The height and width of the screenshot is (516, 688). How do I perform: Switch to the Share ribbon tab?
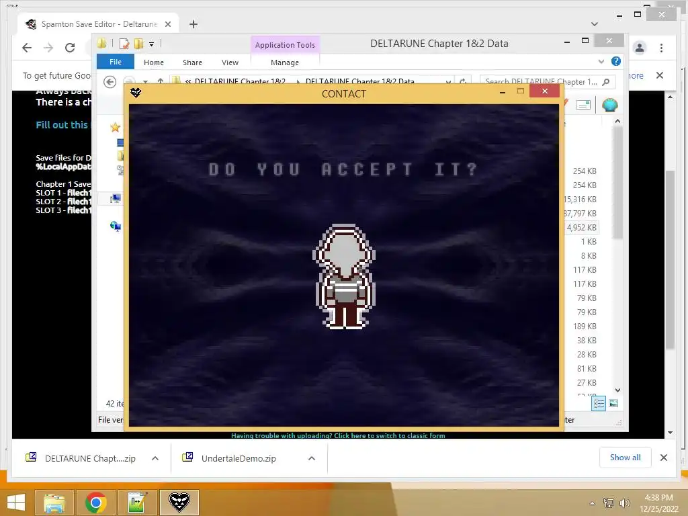click(192, 62)
